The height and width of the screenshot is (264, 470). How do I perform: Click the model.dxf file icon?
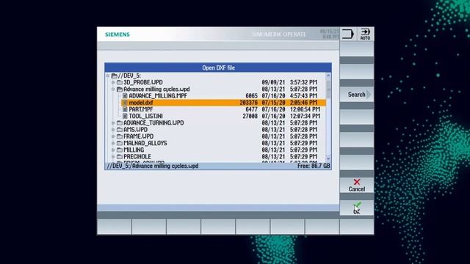(125, 103)
